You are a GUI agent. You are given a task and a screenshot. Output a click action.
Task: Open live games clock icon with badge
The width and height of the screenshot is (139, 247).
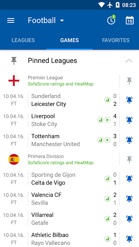coord(112,20)
